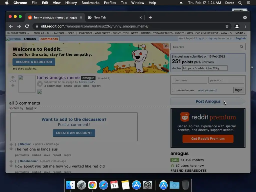Dismiss the Welcome to Reddit banner

[x=166, y=46]
